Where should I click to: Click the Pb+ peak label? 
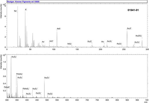(x=103, y=42)
